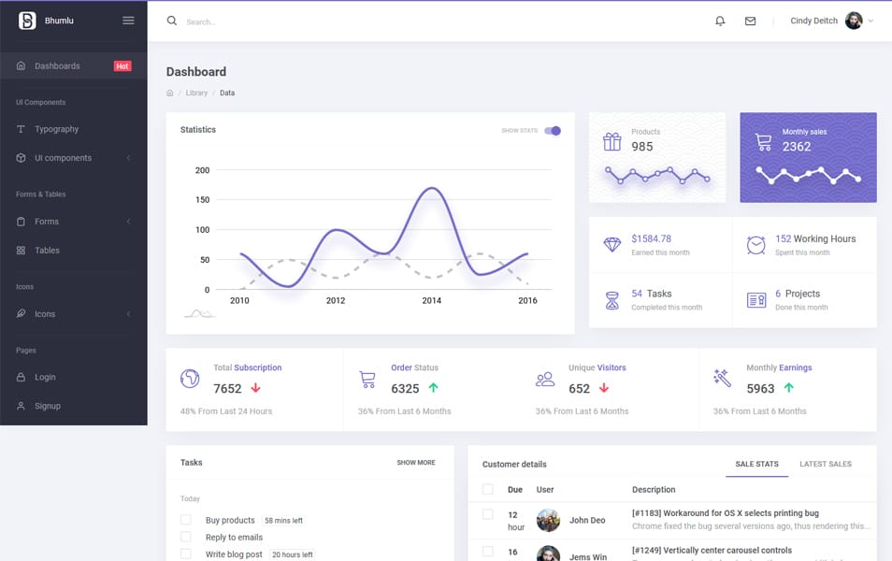Image resolution: width=892 pixels, height=561 pixels.
Task: Click the hourglass icon beside 54 Tasks
Action: point(611,299)
